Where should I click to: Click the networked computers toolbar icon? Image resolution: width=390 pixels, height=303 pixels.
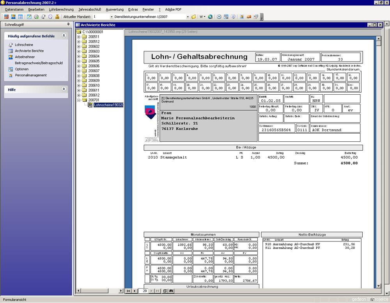click(x=256, y=17)
